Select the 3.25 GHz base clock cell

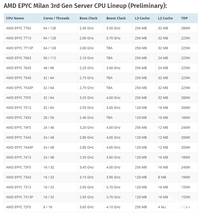(x=87, y=98)
